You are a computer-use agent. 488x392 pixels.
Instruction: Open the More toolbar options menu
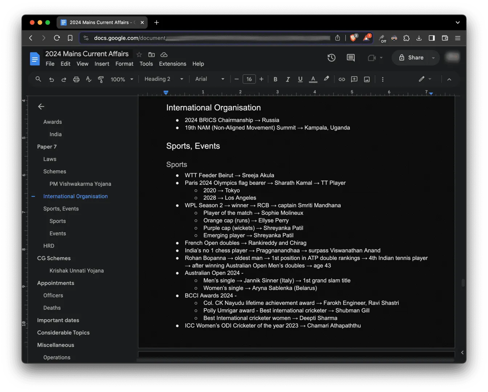pos(383,79)
